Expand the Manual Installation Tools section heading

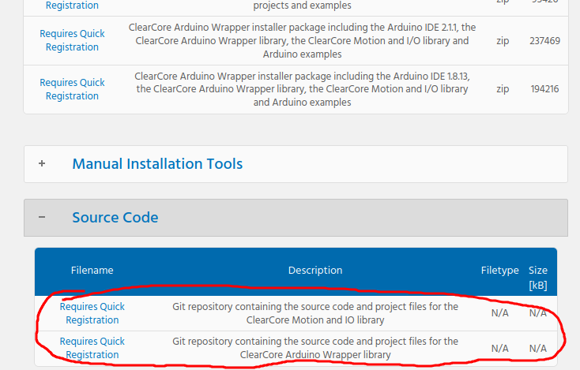(x=157, y=164)
